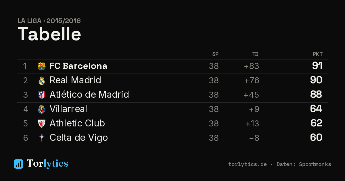
Task: Click the Celta de Vigo crest
Action: tap(42, 138)
